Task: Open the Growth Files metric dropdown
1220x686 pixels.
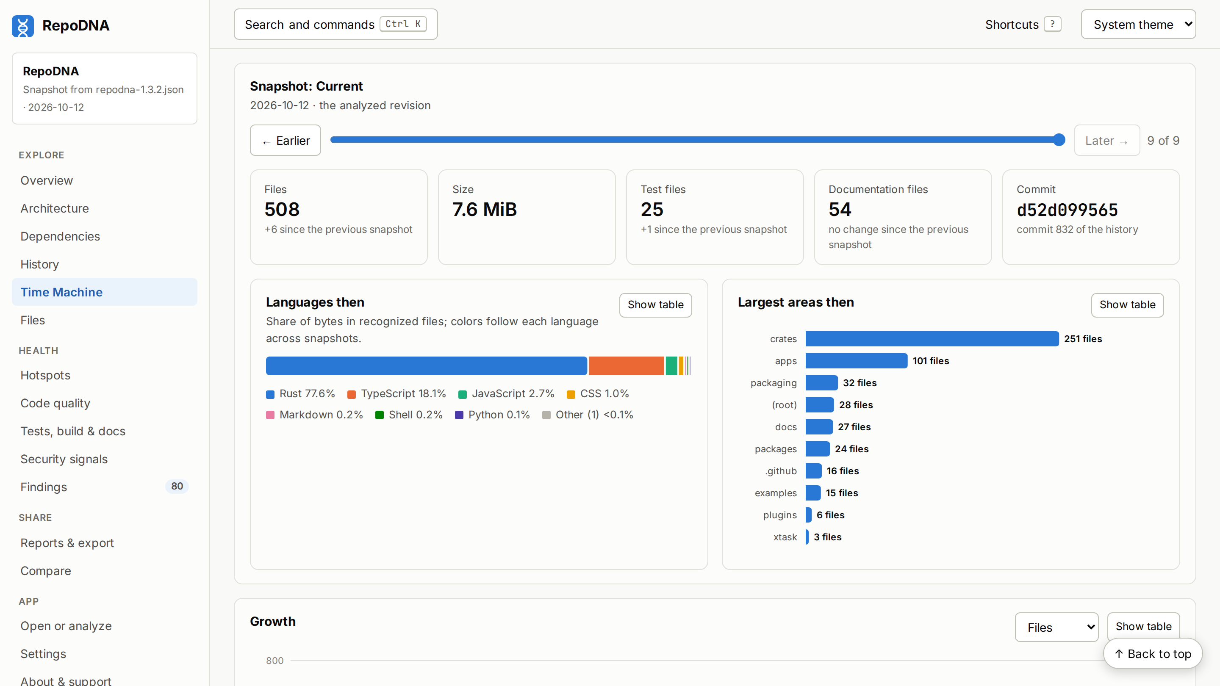Action: (1056, 627)
